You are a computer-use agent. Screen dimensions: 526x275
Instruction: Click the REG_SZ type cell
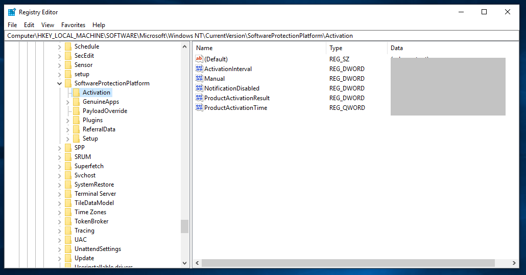coord(339,59)
